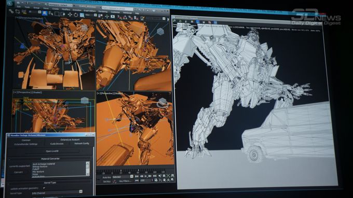Select the Select and Link tool
This screenshot has height=198, width=353.
pyautogui.click(x=11, y=11)
